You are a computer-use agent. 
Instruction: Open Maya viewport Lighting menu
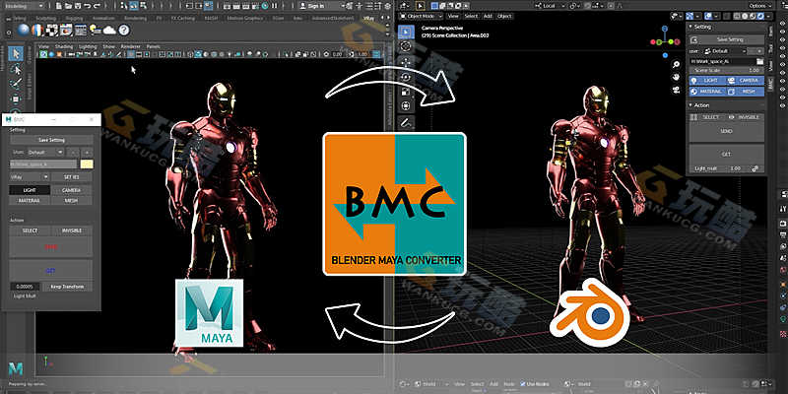point(88,46)
